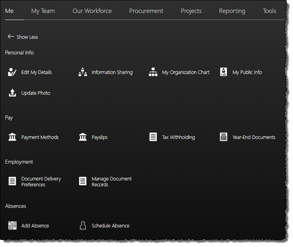Switch to the My Team tab
The width and height of the screenshot is (293, 247).
tap(43, 11)
